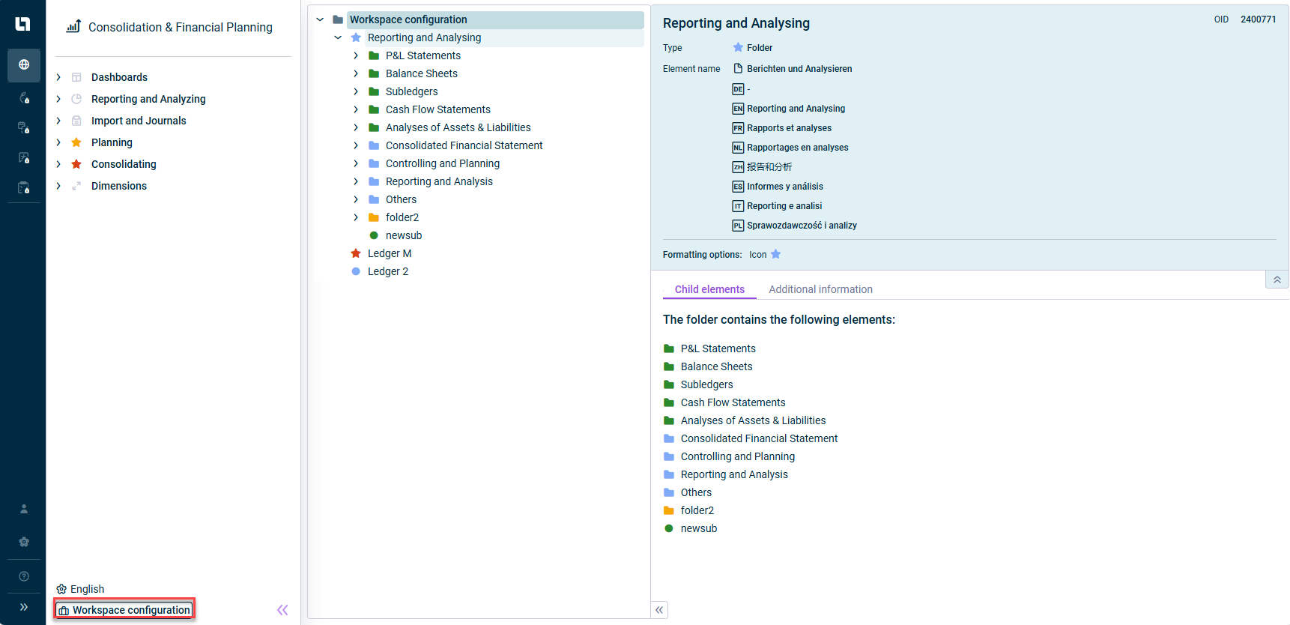Viewport: 1290px width, 625px height.
Task: Collapse the Workspace configuration tree root
Action: click(x=320, y=19)
